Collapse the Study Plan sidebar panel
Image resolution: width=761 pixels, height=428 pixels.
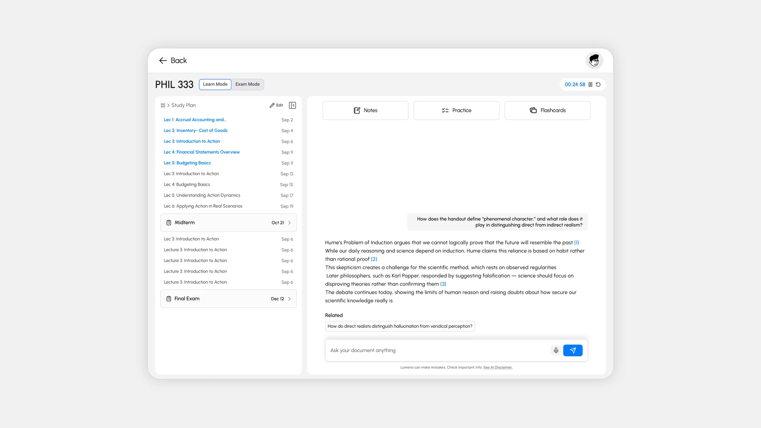click(293, 105)
